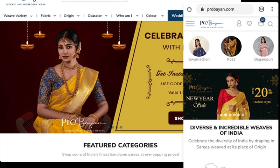Open the Ocassion menu item
Image resolution: width=280 pixels, height=168 pixels.
[98, 16]
